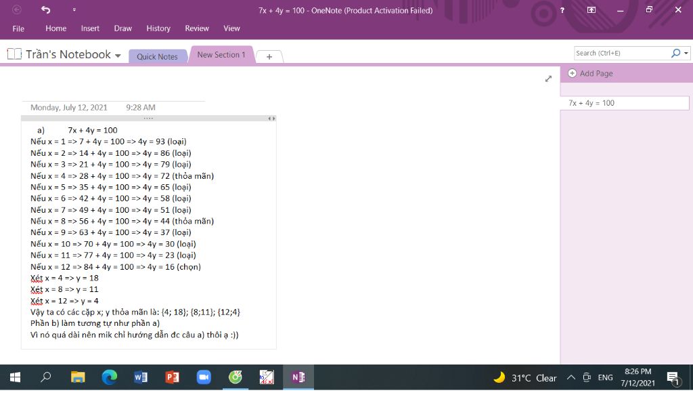The image size is (693, 395).
Task: Open the search scope dropdown arrow
Action: [x=686, y=53]
